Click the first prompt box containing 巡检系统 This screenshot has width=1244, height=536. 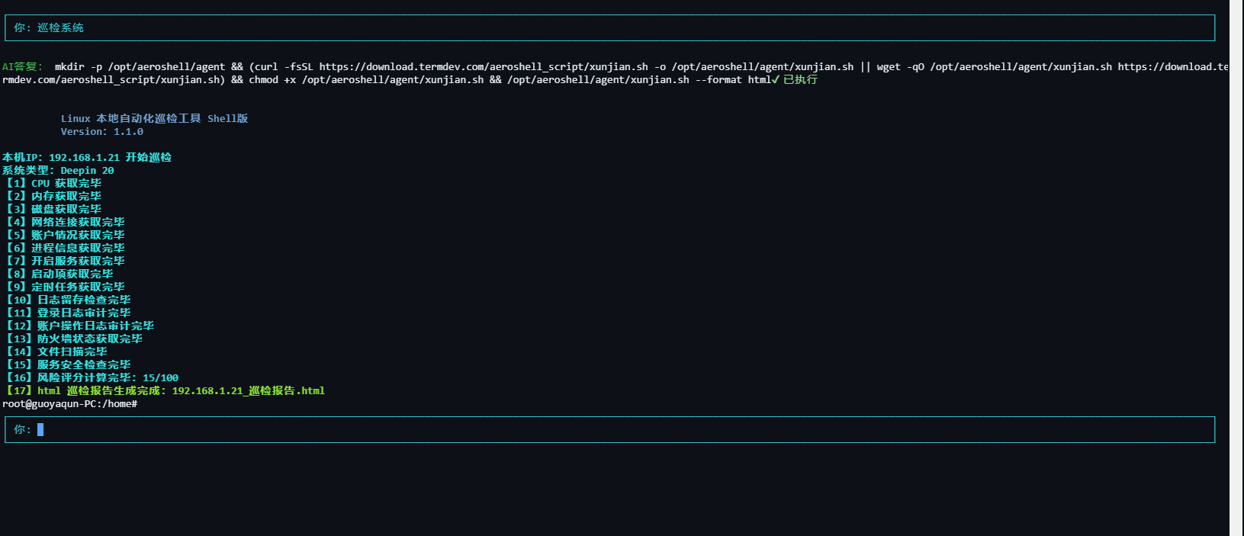[x=609, y=27]
